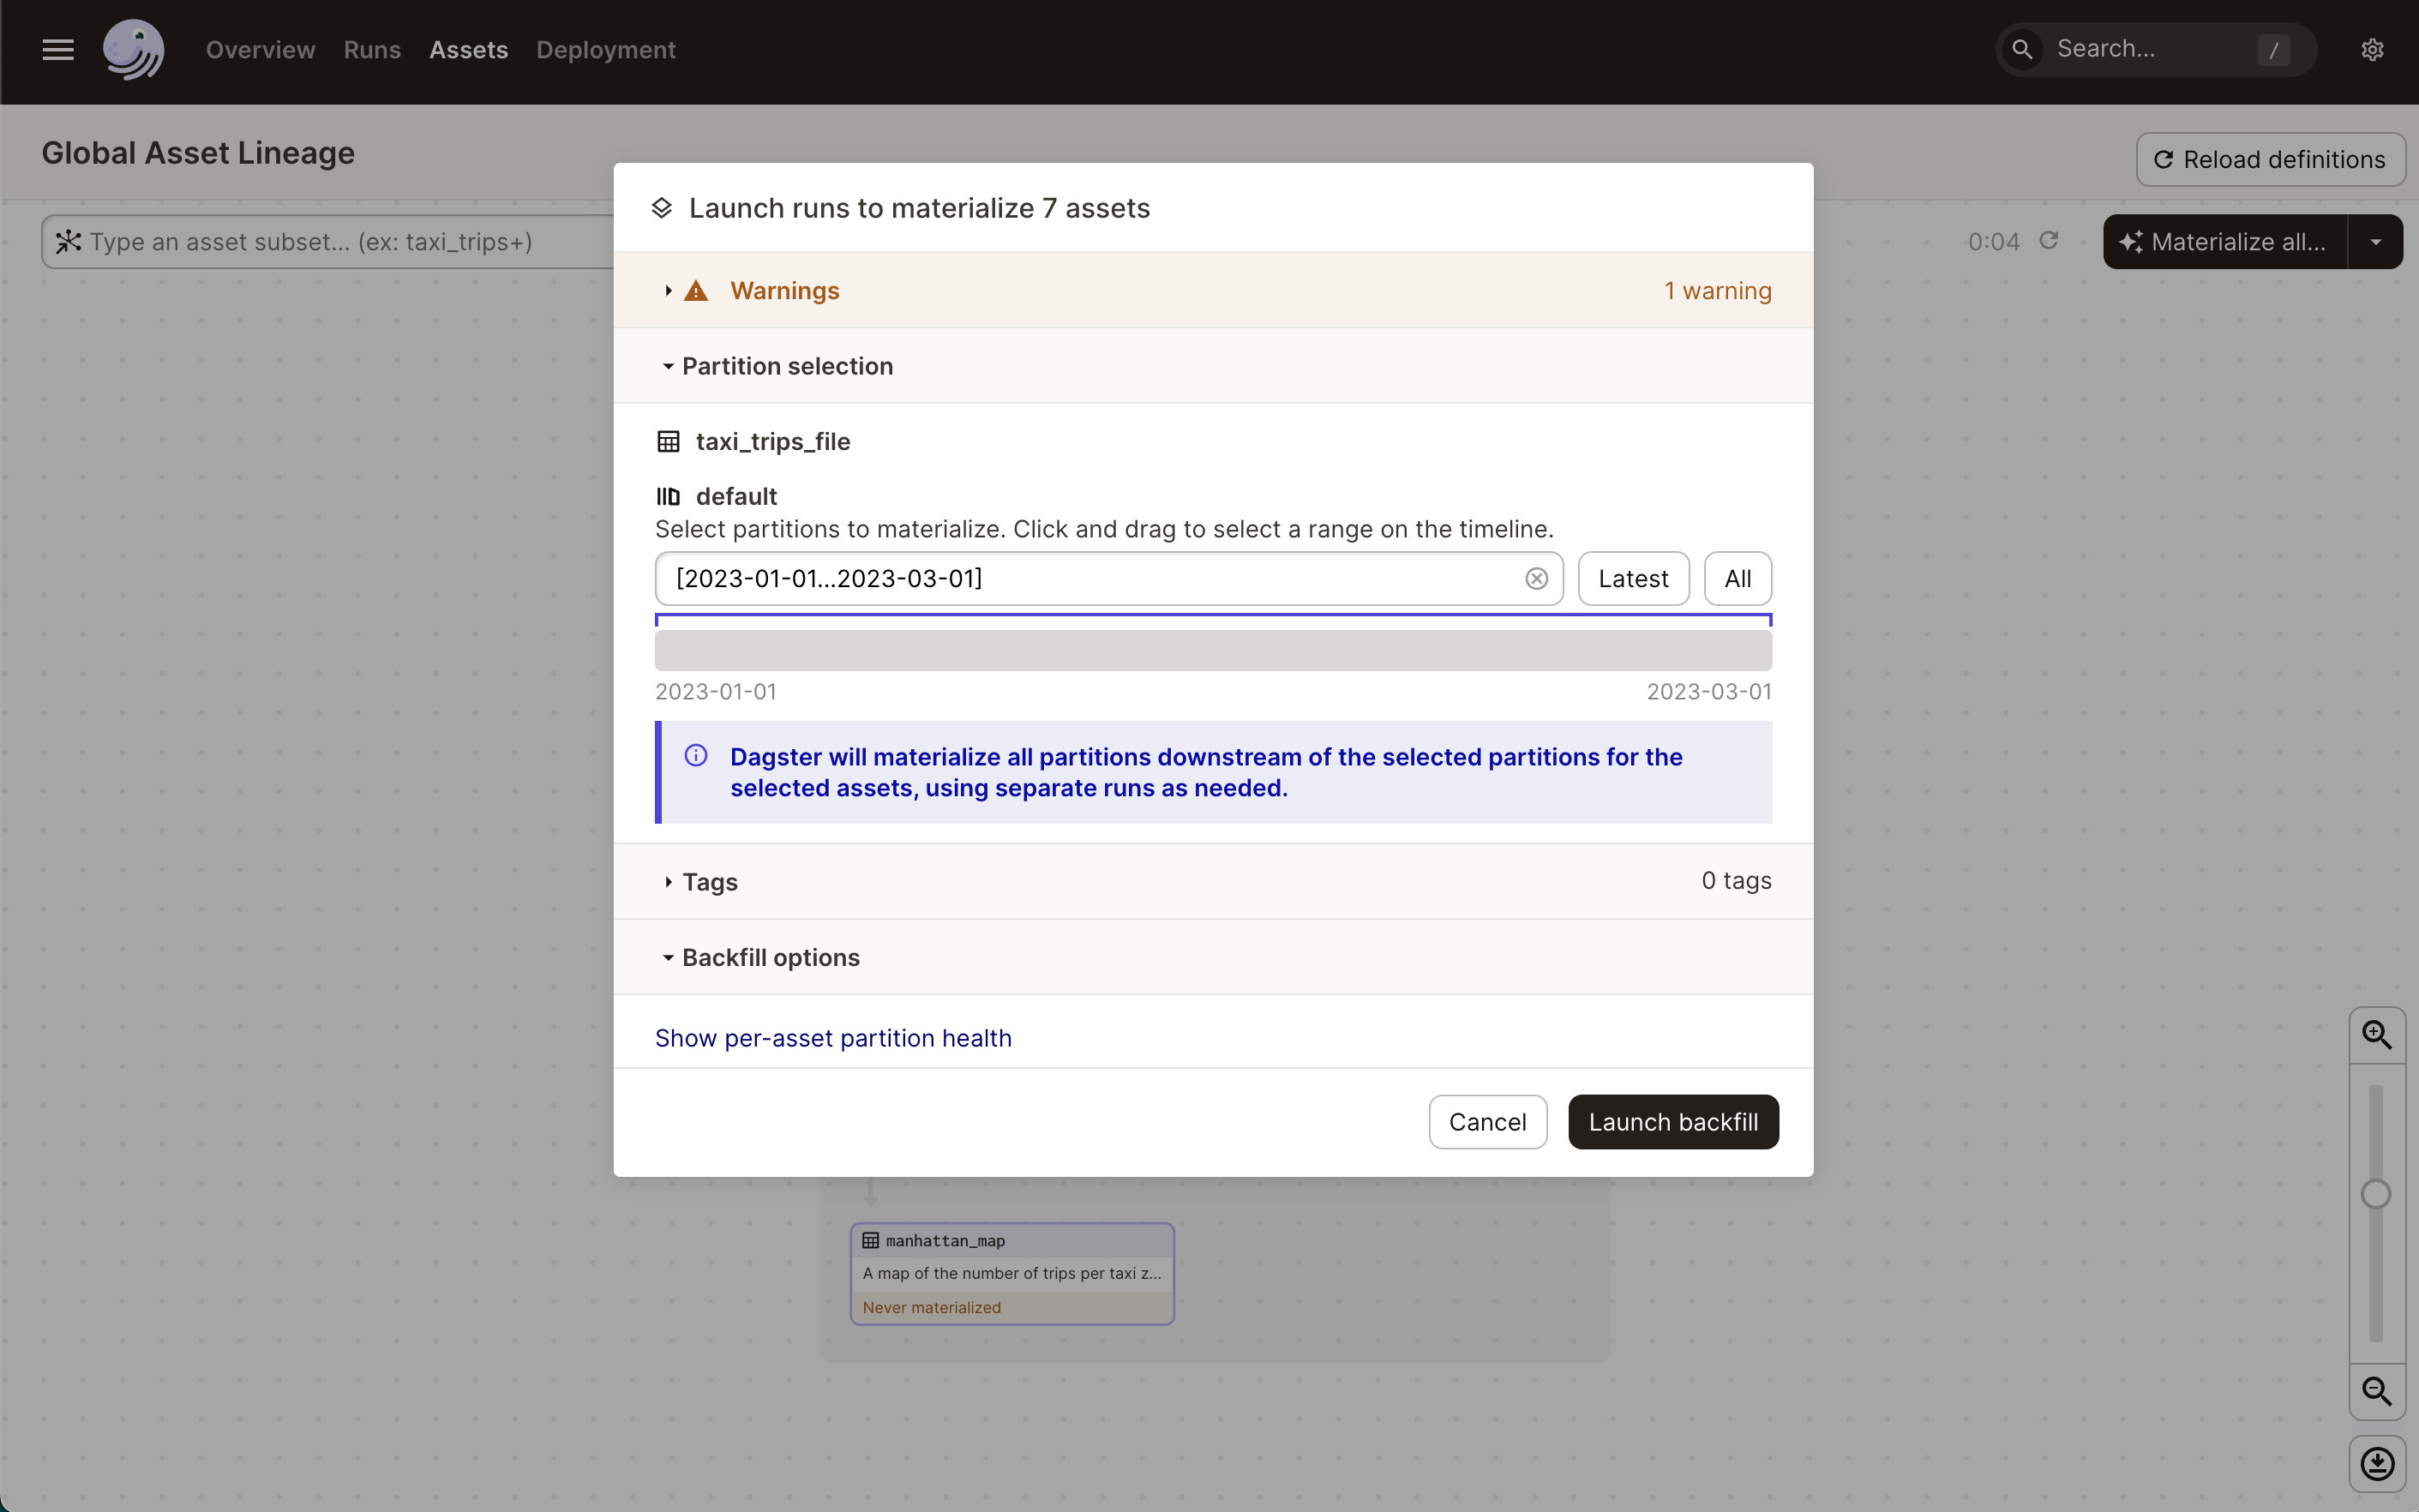Click the Global Asset Lineage heading

[x=198, y=153]
